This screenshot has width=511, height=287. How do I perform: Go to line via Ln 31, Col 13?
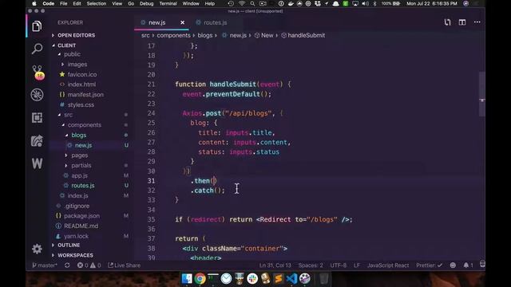click(x=275, y=265)
